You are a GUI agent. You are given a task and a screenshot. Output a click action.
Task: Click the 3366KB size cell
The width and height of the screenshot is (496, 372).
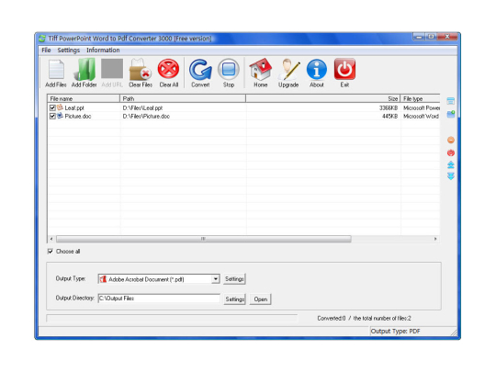[x=389, y=107]
